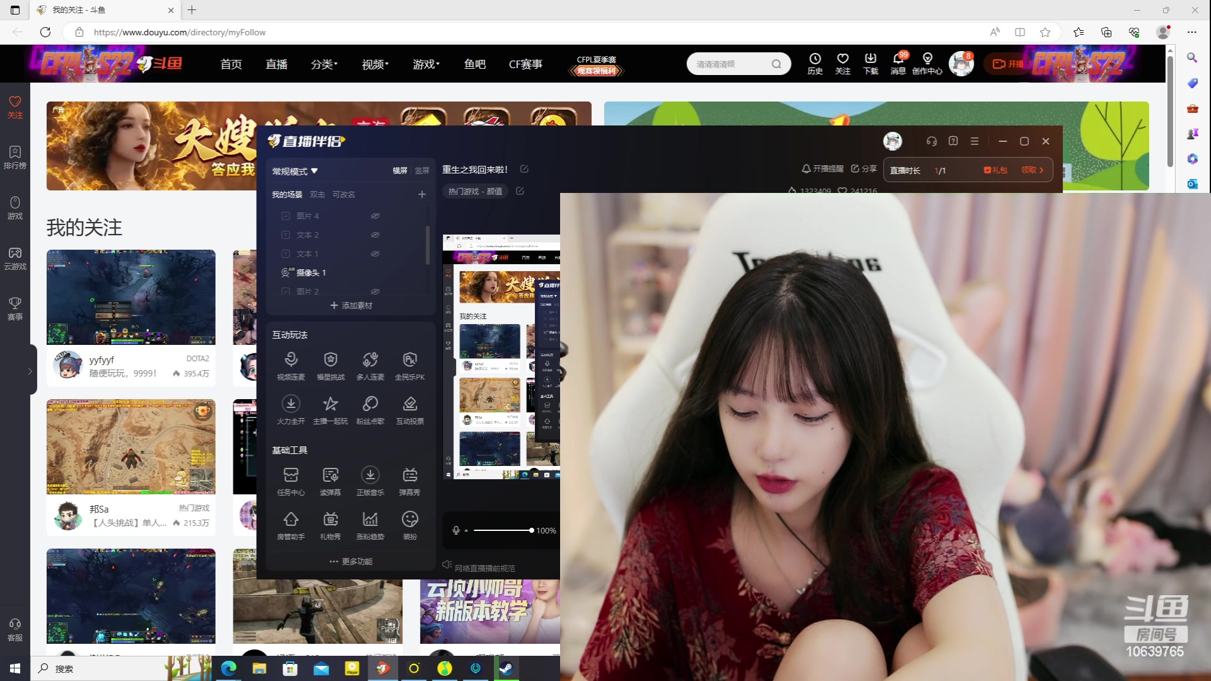Screen dimensions: 1211x681
Task: Switch to 横屏 landscape orientation
Action: 400,171
